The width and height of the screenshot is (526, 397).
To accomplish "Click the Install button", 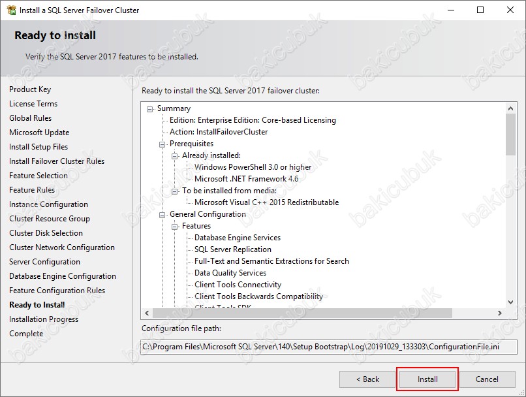I will 427,379.
